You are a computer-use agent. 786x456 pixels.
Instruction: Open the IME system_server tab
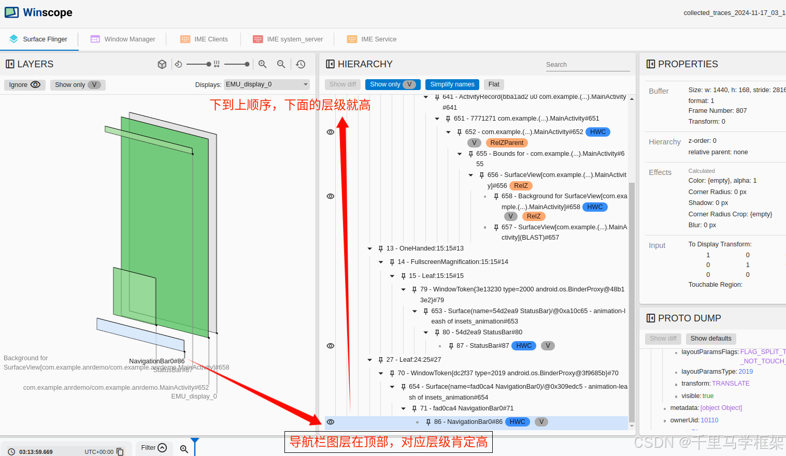point(288,39)
